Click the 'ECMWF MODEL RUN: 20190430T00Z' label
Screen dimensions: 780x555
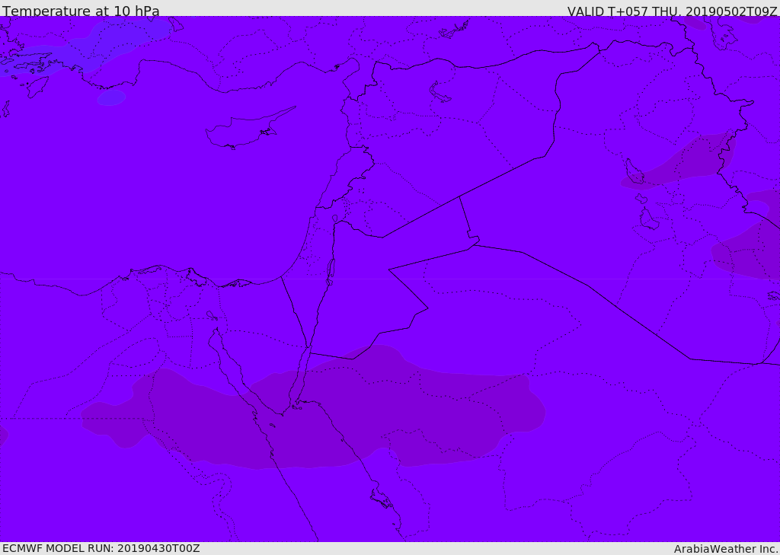tap(101, 548)
